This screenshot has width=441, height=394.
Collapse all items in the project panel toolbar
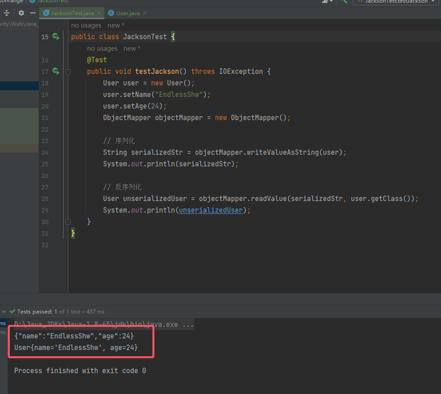click(7, 13)
